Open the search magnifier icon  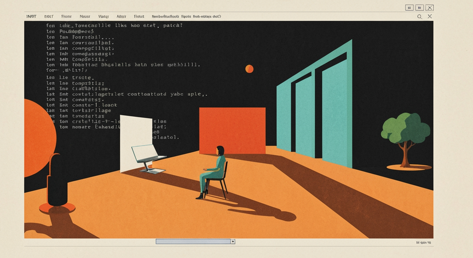[419, 16]
